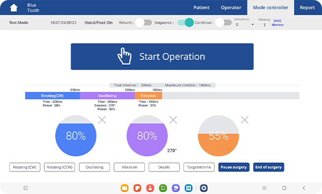Screen dimensions: 322x194
Task: Click the Test Mode label
Action: (19, 23)
